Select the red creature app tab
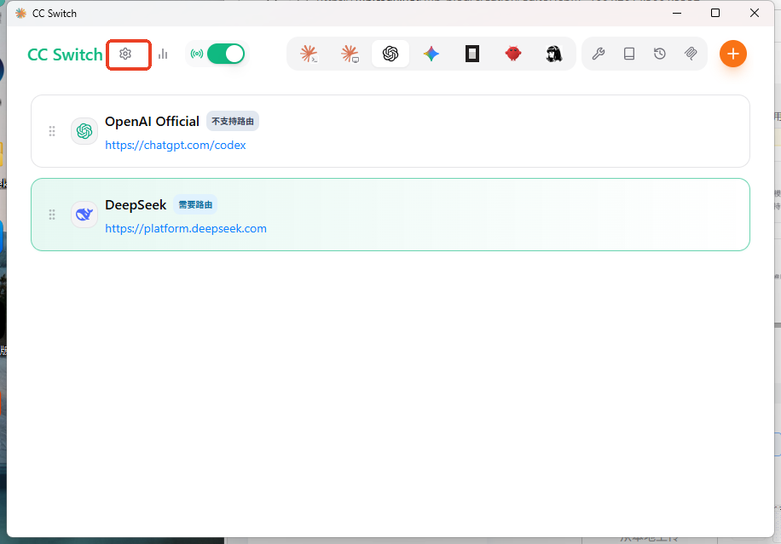Image resolution: width=781 pixels, height=544 pixels. (x=513, y=53)
